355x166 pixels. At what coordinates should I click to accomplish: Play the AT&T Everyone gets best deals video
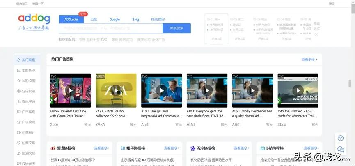[x=207, y=90]
